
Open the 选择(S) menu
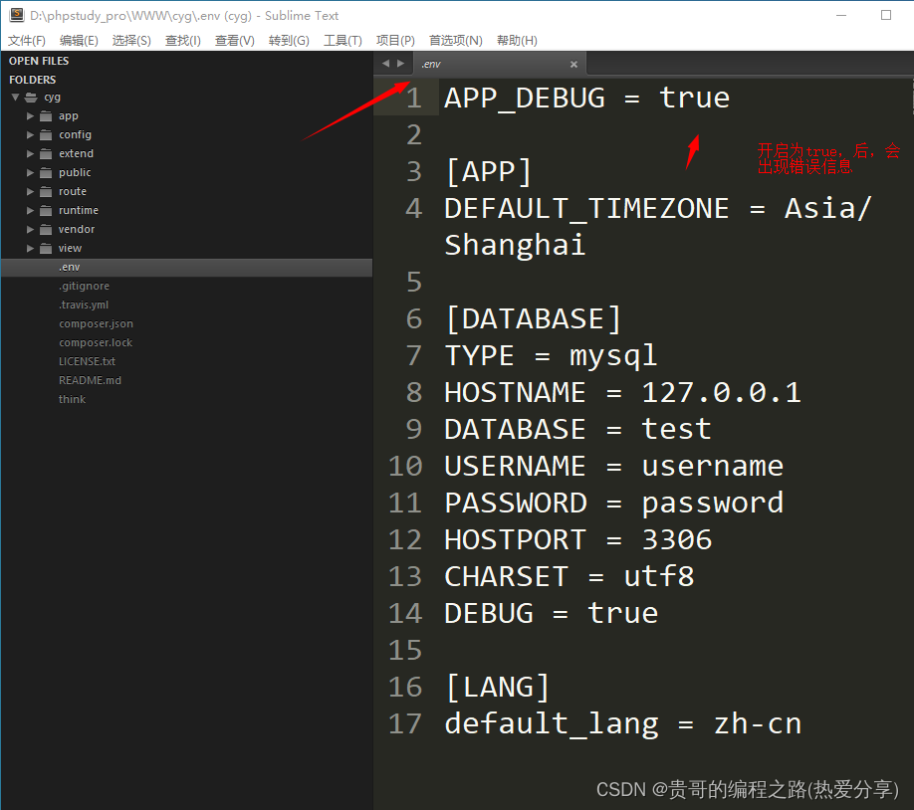point(131,40)
